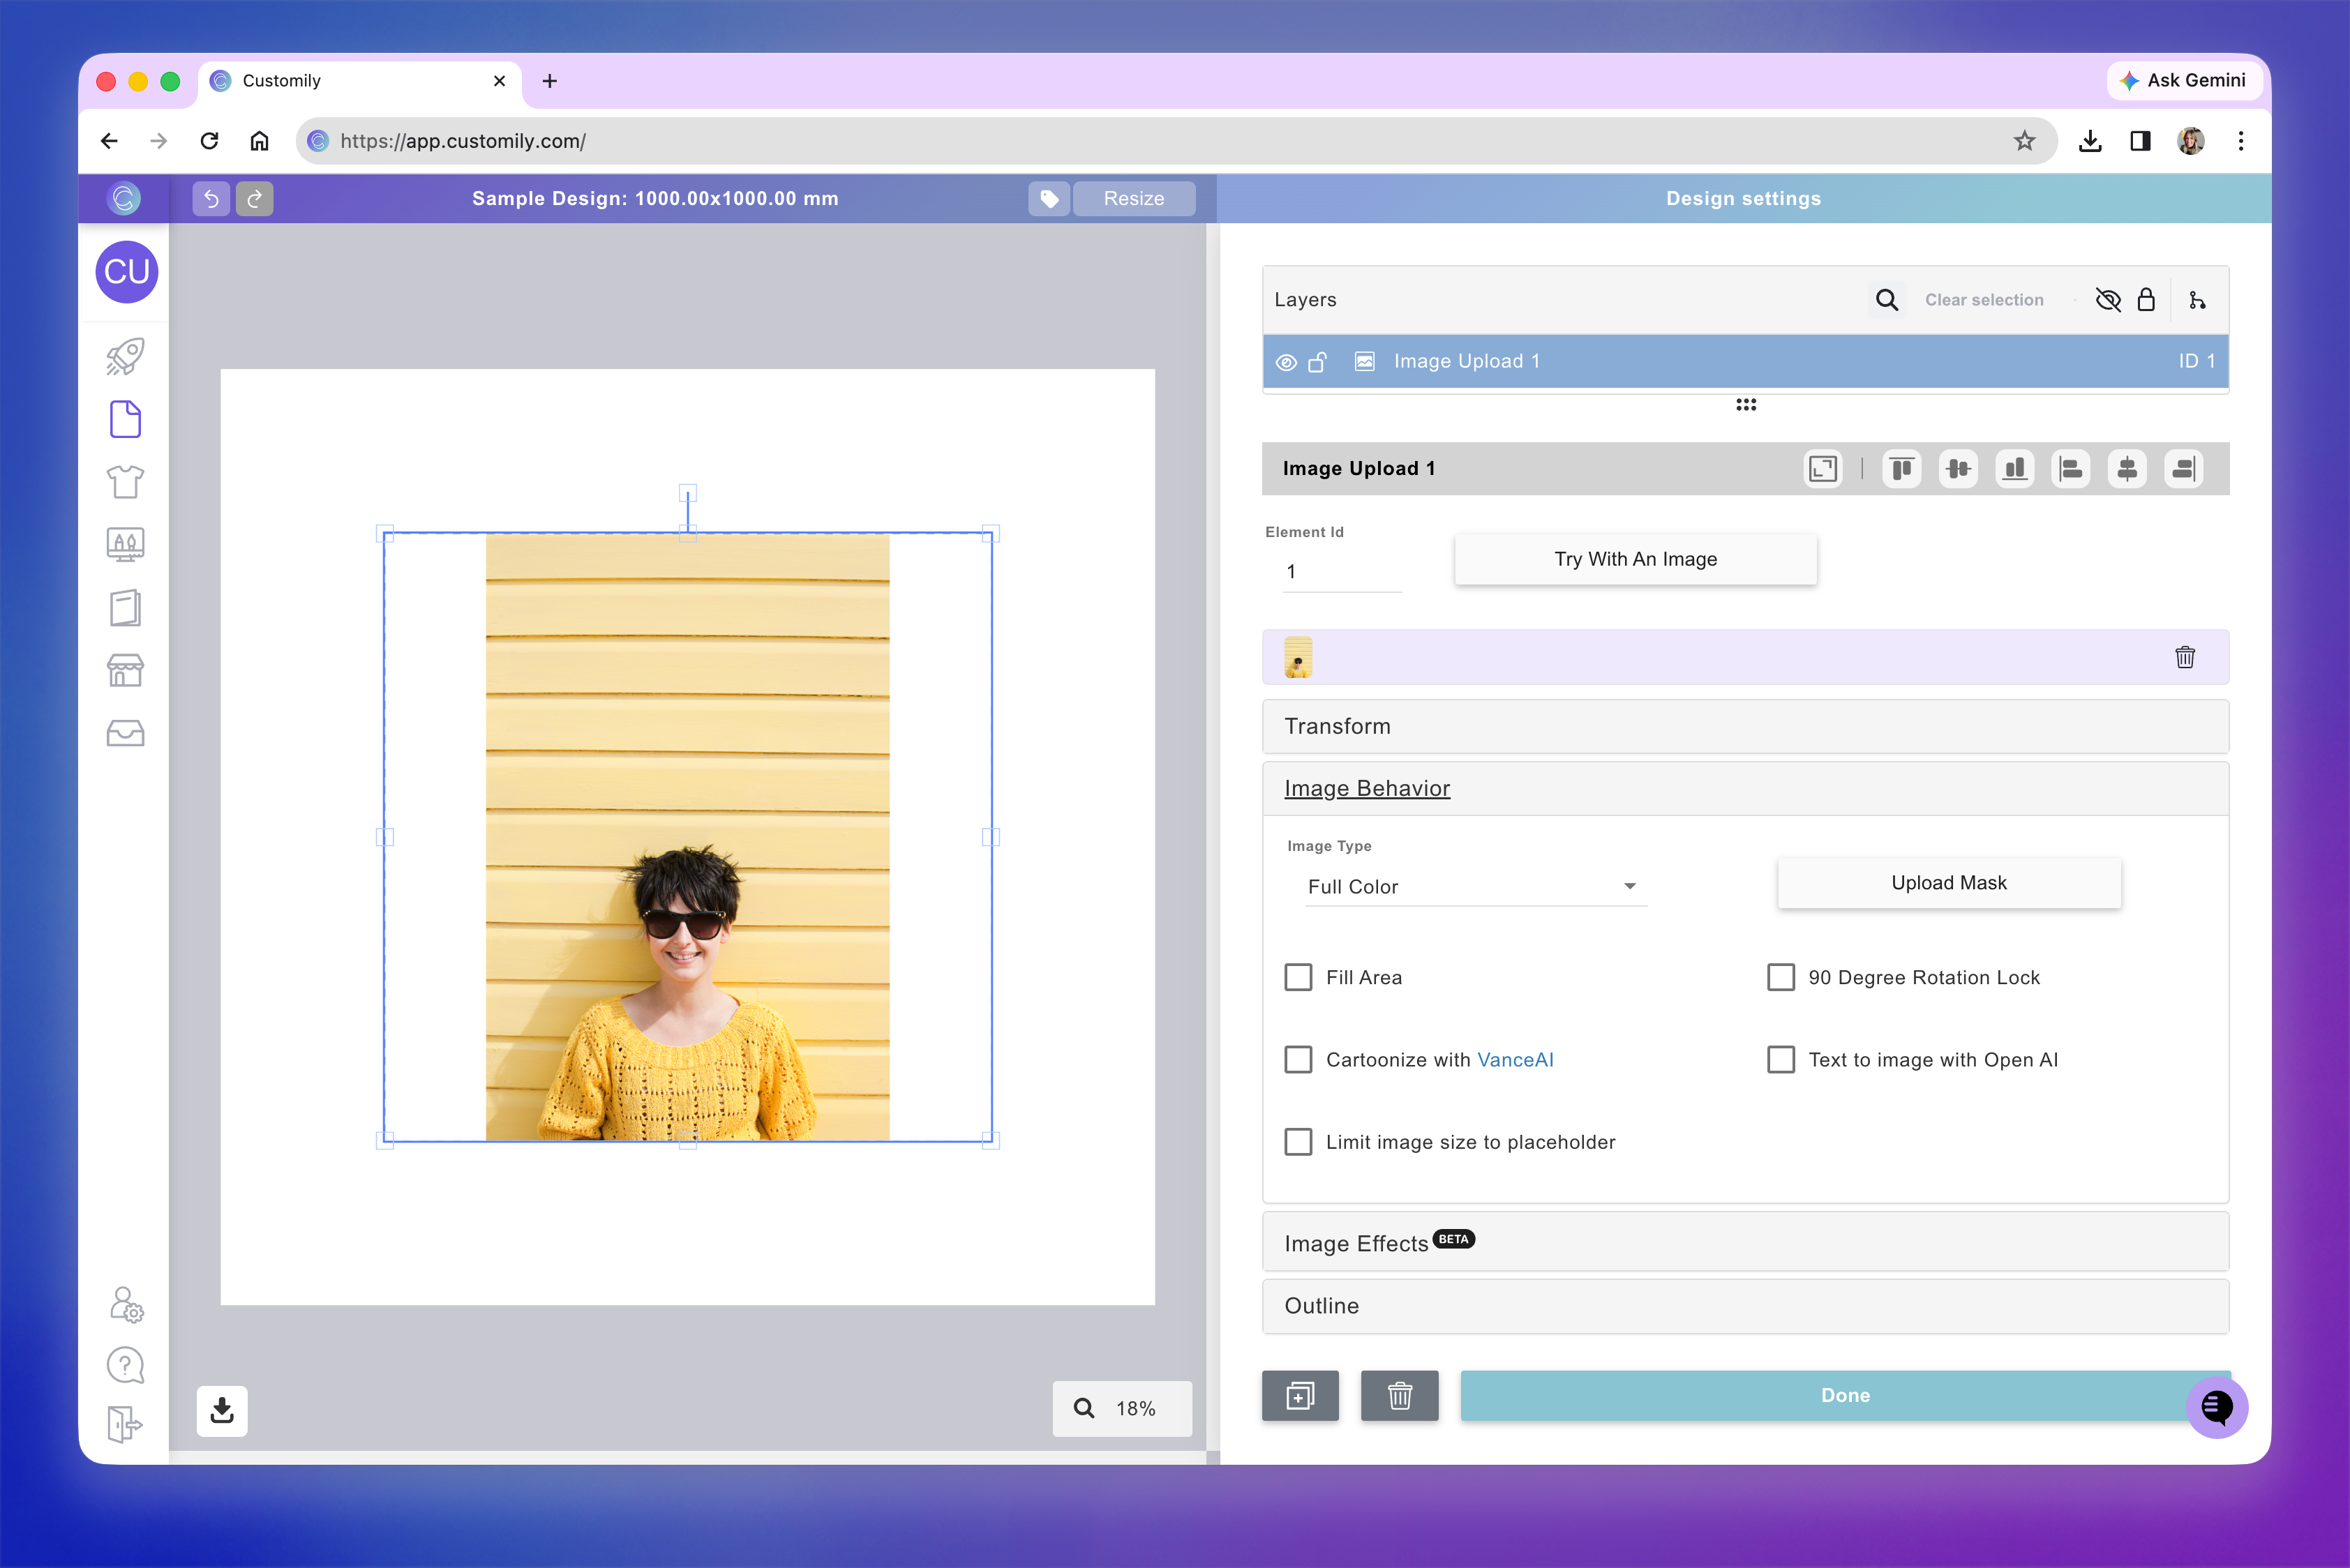Open a new browser tab
This screenshot has width=2350, height=1568.
549,81
